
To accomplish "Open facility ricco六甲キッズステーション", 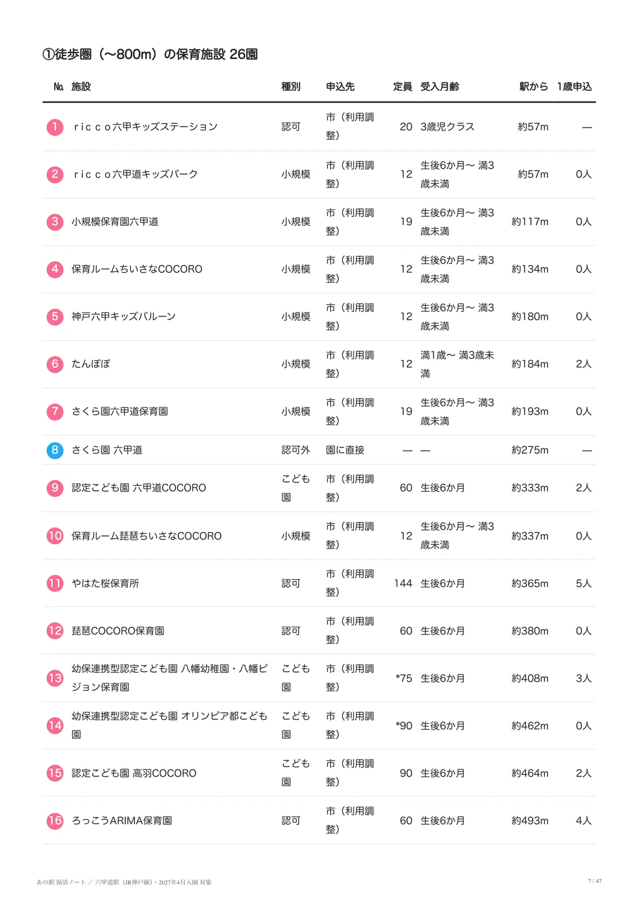I will 146,127.
